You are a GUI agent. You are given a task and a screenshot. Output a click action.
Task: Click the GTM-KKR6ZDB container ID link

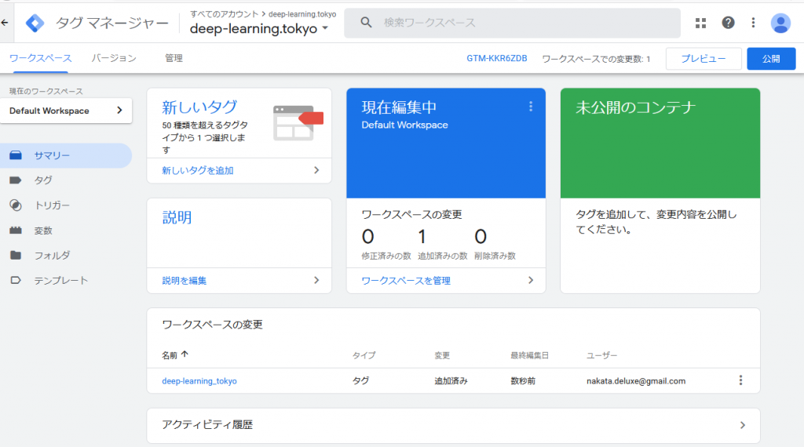coord(497,58)
